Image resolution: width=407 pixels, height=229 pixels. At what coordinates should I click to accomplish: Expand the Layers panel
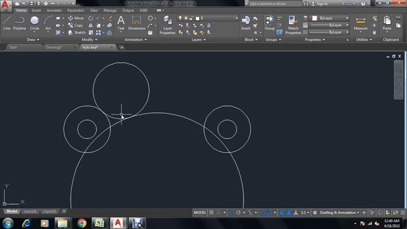(198, 39)
